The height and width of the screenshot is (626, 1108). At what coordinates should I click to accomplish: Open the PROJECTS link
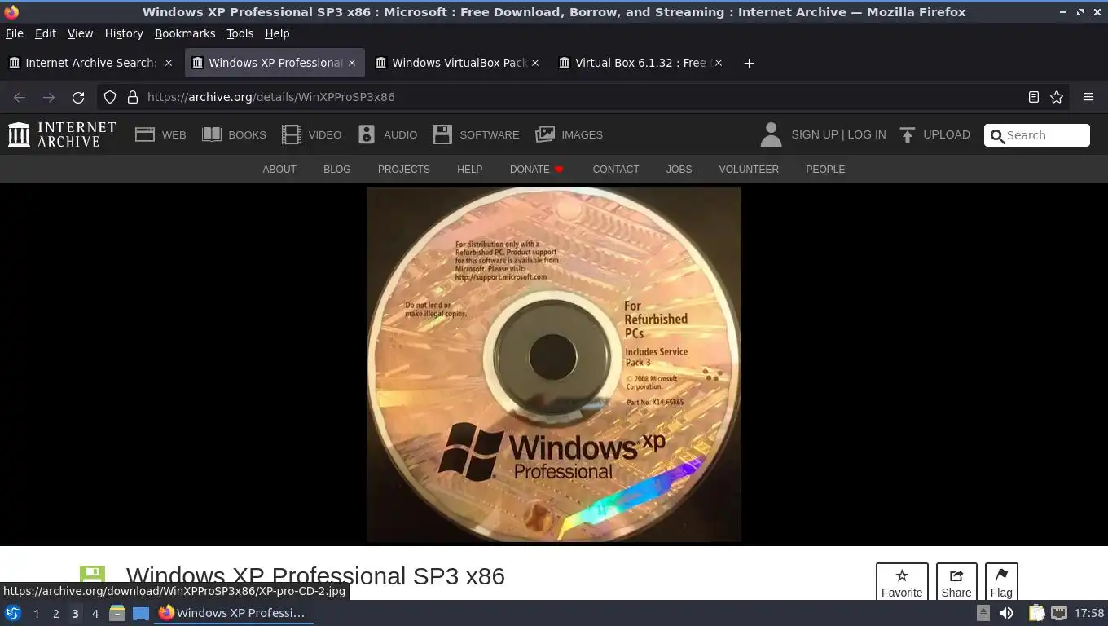point(403,169)
